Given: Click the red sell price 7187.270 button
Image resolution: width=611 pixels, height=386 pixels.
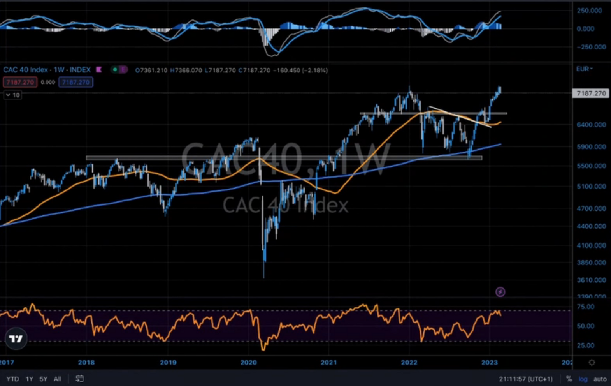Looking at the screenshot, I should point(20,82).
